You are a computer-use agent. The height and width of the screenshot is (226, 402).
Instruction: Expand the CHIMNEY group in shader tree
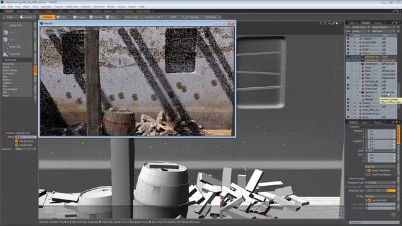(355, 39)
